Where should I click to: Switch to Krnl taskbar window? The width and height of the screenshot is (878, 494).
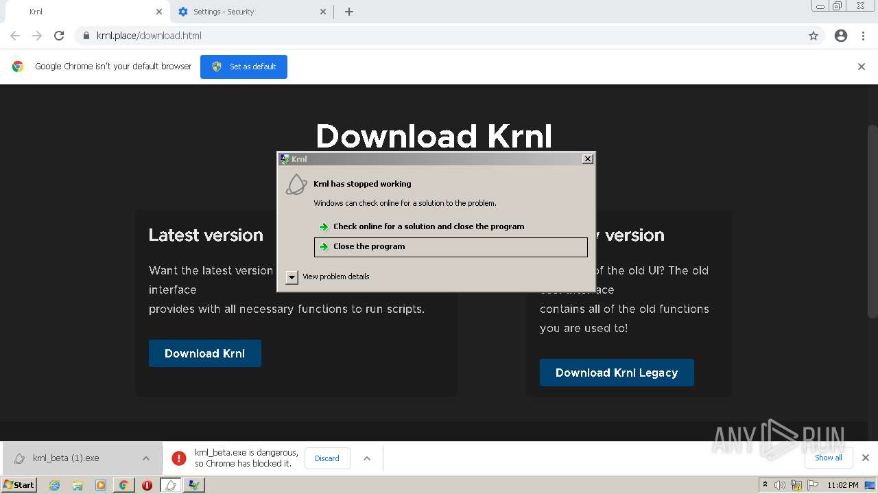[171, 485]
